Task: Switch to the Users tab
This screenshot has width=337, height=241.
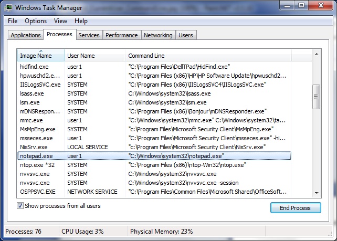Action: click(186, 35)
